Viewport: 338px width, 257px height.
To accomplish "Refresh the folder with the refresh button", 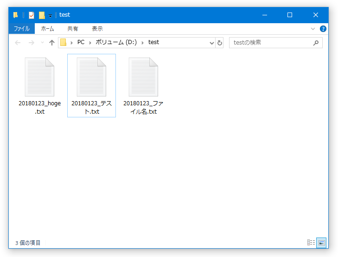I will pyautogui.click(x=219, y=43).
